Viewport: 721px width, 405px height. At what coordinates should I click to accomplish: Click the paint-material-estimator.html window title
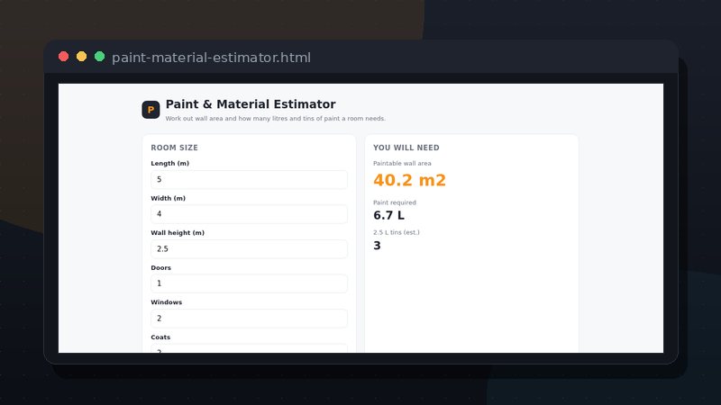(x=211, y=58)
